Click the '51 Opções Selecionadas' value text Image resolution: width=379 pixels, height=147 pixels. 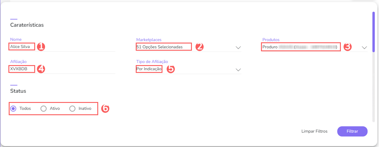[159, 47]
